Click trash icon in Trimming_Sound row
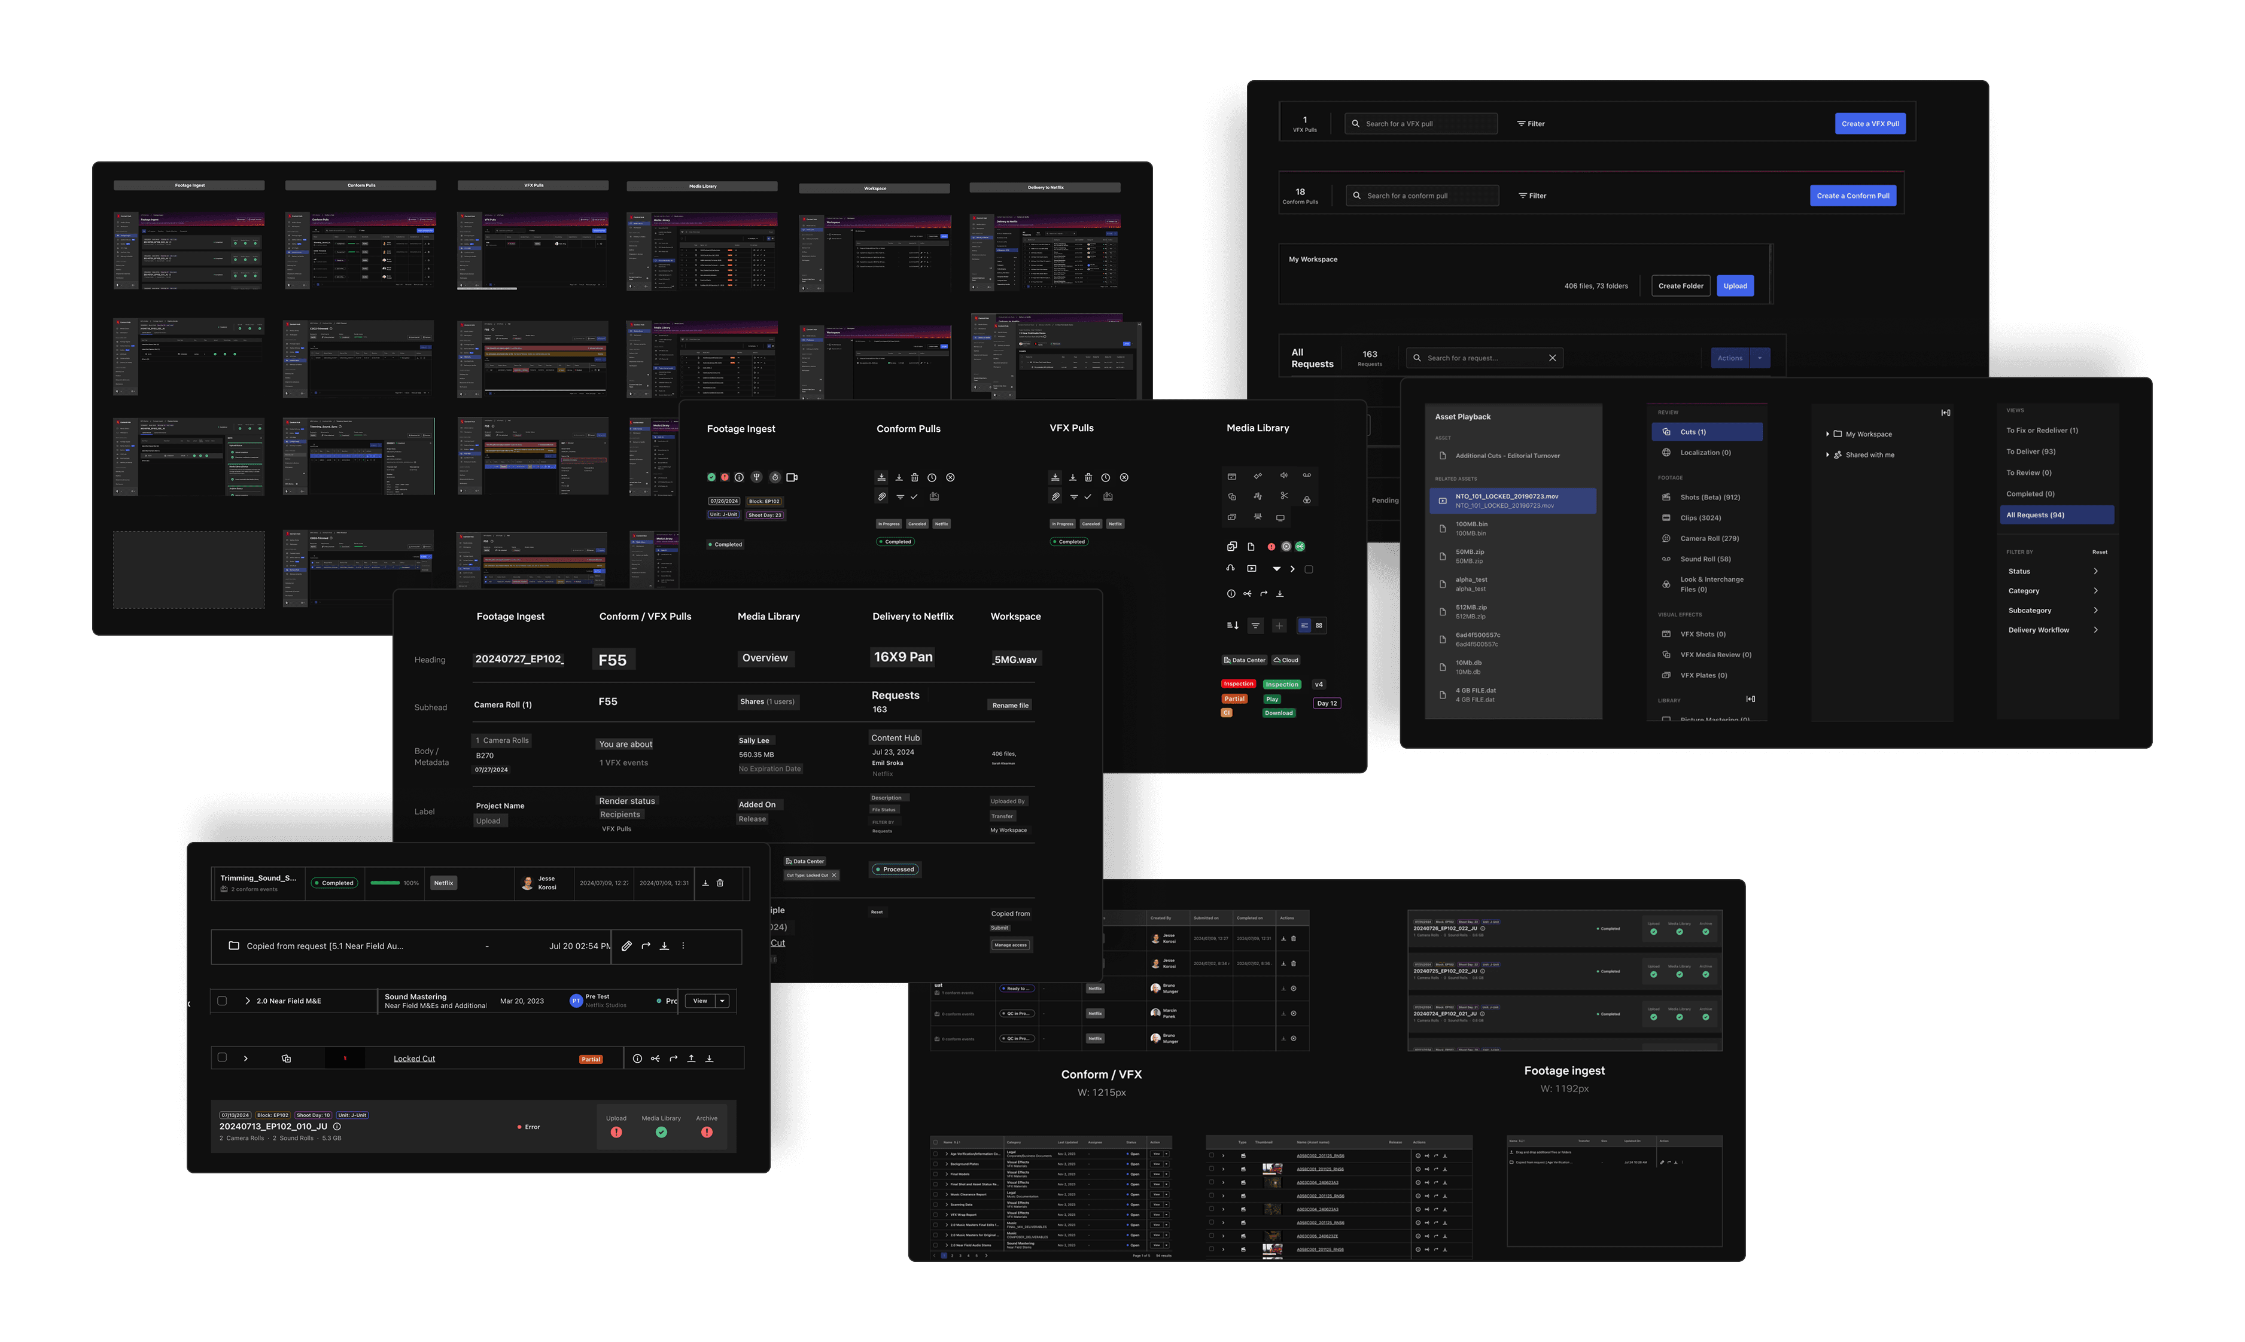The image size is (2245, 1342). (720, 883)
